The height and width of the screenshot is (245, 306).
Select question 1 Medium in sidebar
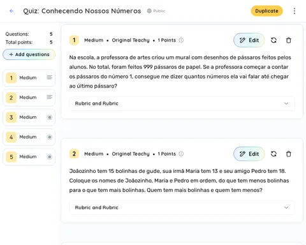click(x=29, y=78)
